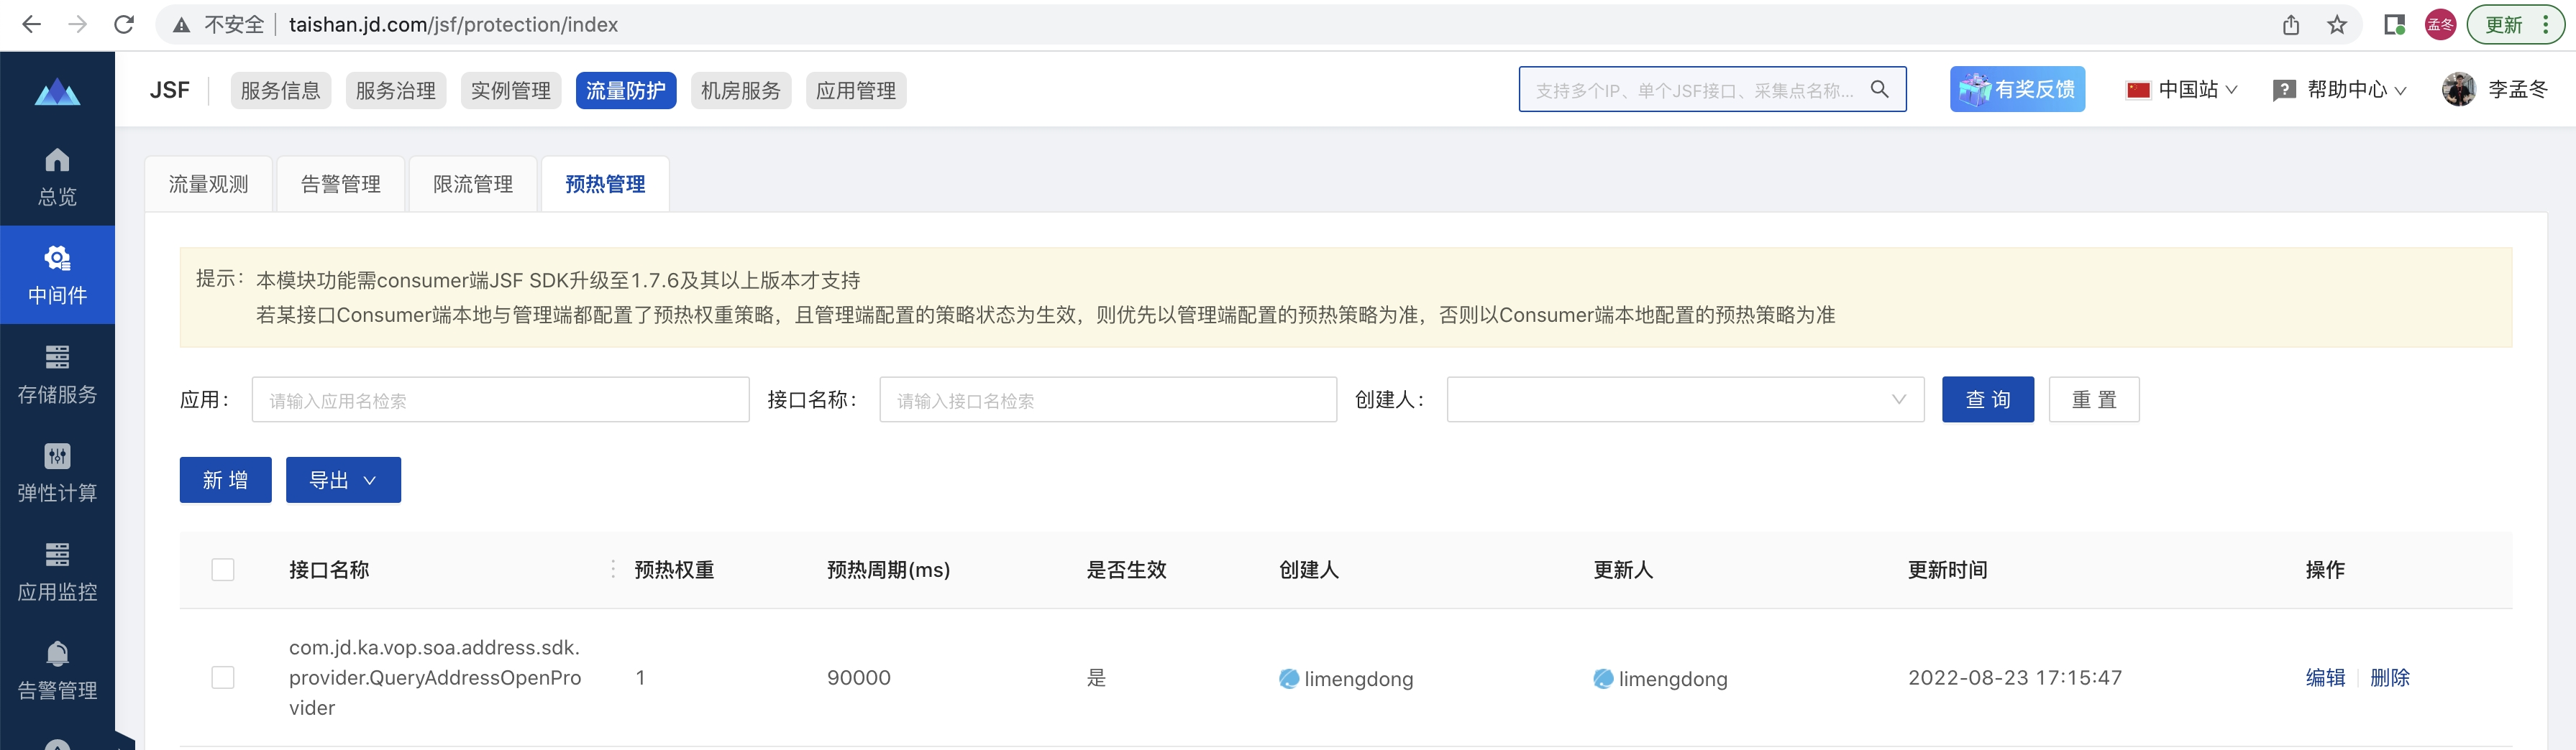2576x750 pixels.
Task: Open 弹性计算 in the sidebar
Action: 57,473
